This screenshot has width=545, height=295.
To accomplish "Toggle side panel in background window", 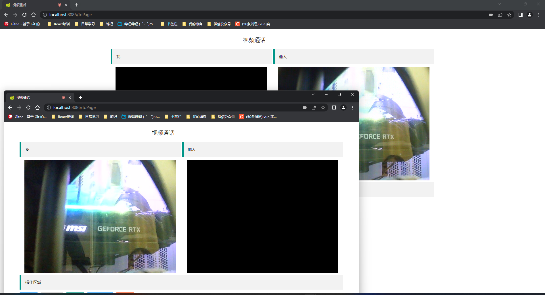I will [x=521, y=15].
